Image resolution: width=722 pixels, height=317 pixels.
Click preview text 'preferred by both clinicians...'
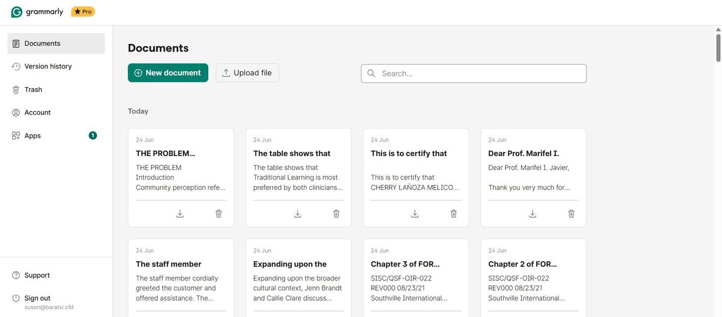tap(298, 187)
